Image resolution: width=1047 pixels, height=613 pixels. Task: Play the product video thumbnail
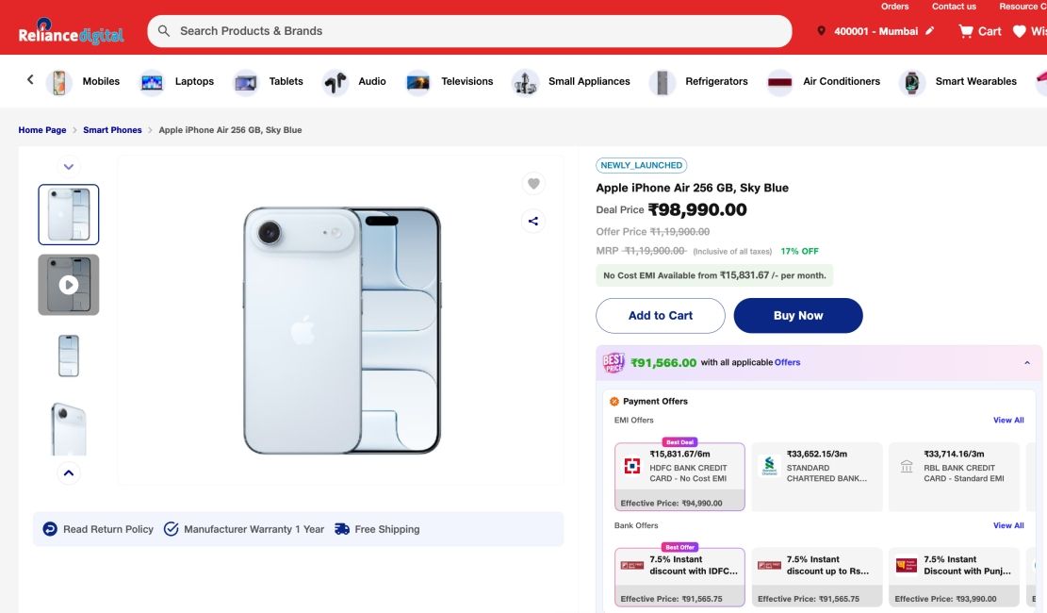[x=69, y=285]
